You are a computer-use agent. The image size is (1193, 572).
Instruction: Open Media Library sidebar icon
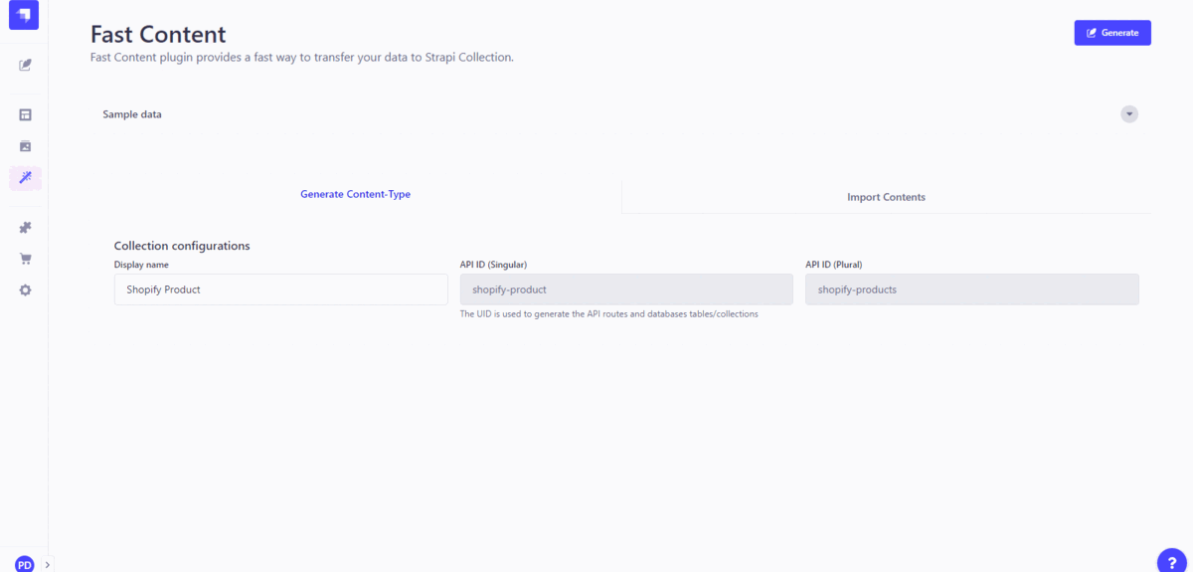coord(25,146)
